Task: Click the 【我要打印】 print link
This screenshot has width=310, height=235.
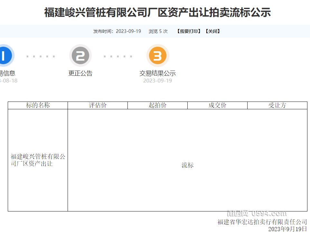Action: (189, 31)
